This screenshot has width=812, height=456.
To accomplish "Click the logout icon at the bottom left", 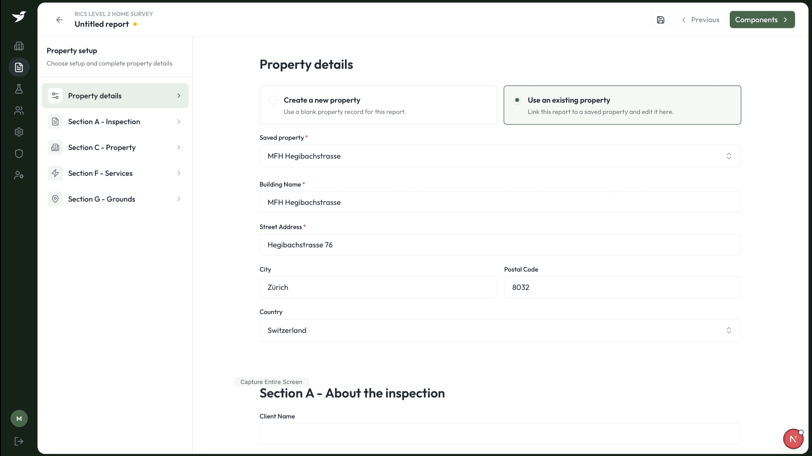I will (19, 441).
